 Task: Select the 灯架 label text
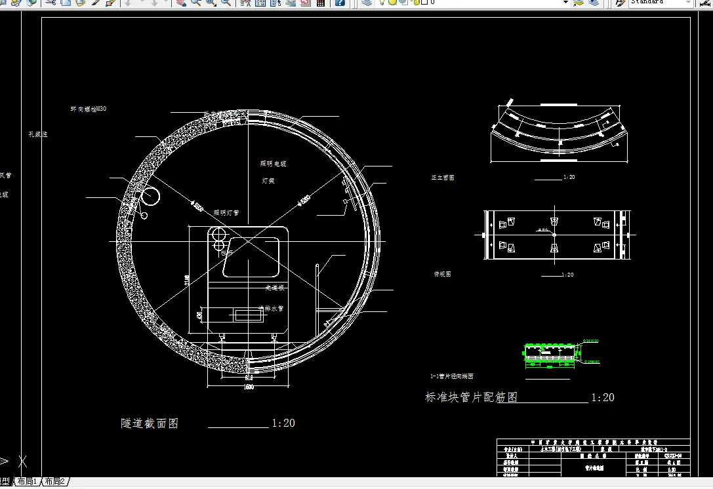click(268, 181)
